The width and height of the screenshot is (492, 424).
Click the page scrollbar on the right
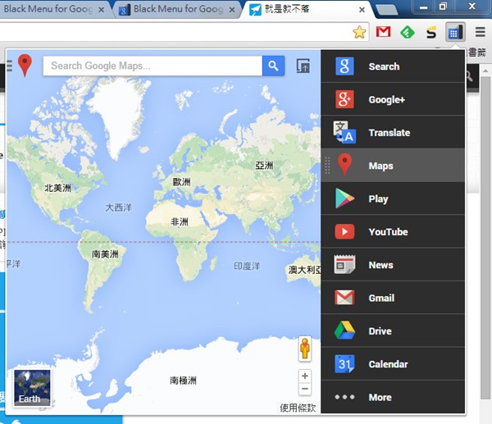pos(485,239)
